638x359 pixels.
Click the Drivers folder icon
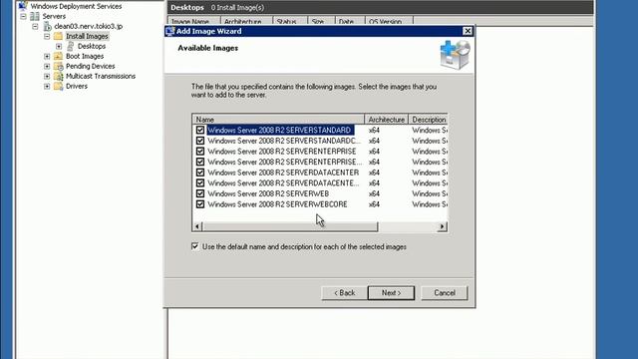click(58, 86)
